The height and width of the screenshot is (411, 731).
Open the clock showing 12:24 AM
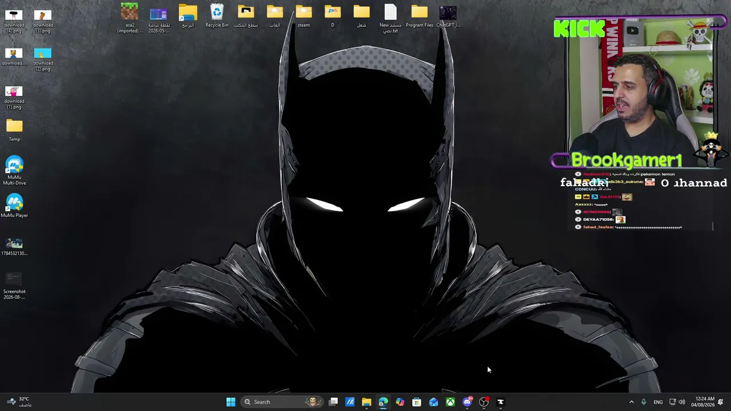702,402
